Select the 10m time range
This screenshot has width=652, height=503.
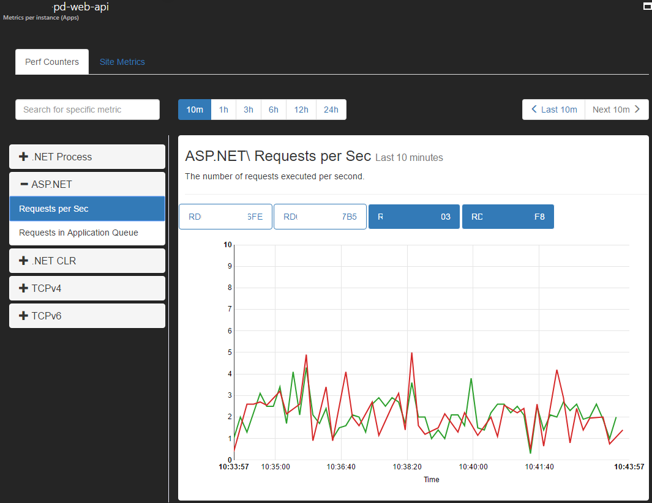coord(195,110)
